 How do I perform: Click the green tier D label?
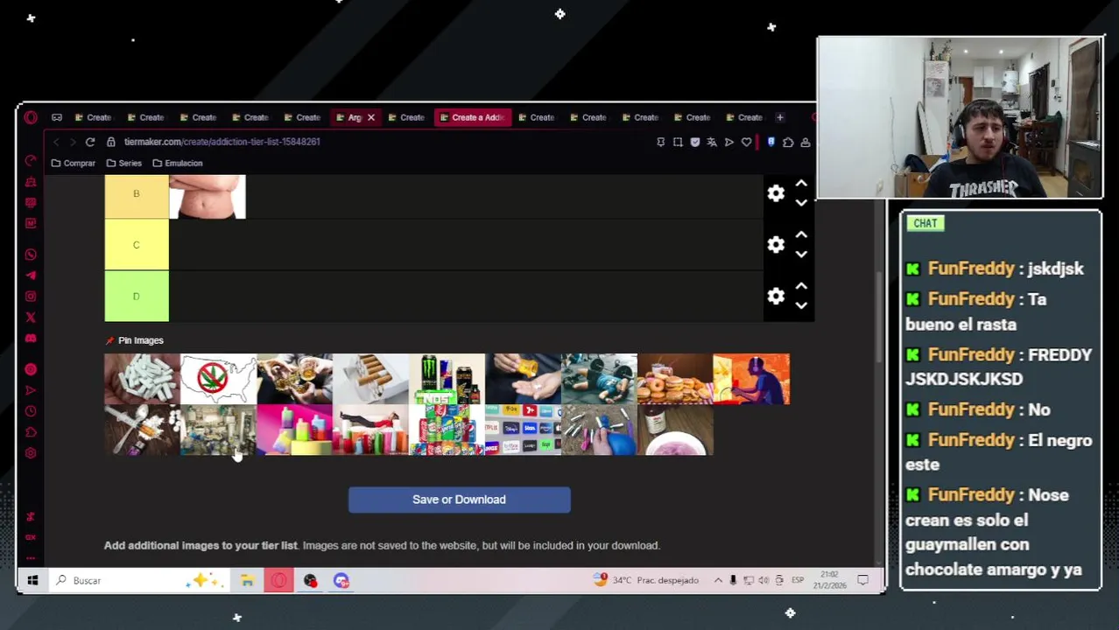tap(137, 297)
